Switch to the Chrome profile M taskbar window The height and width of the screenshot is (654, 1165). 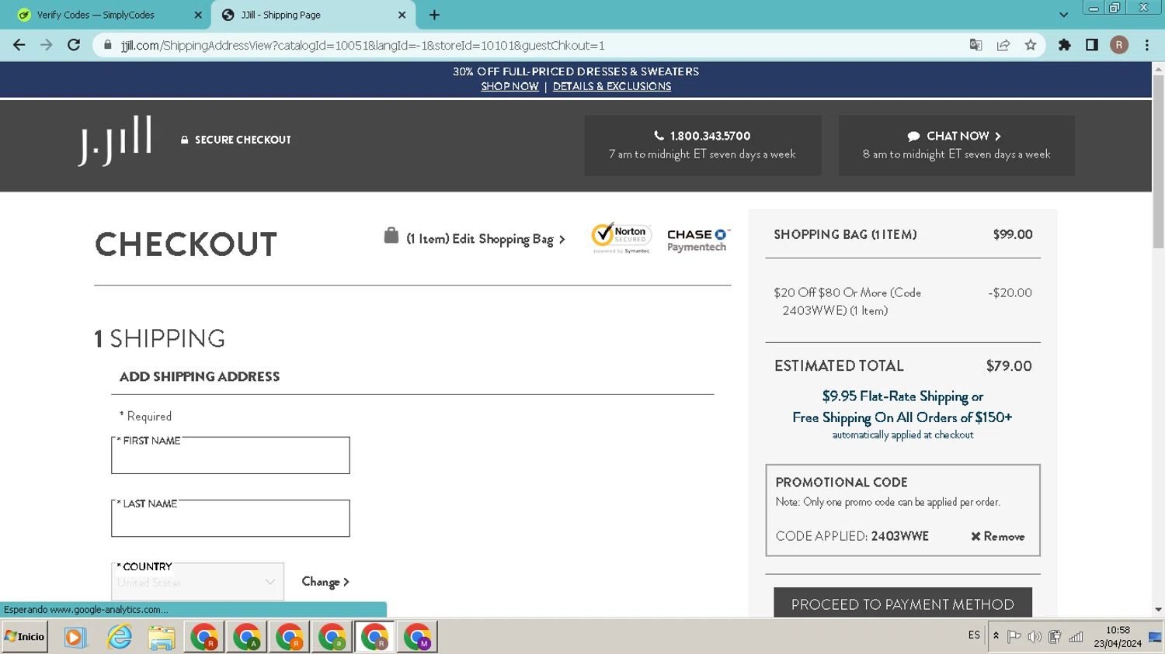click(x=417, y=637)
